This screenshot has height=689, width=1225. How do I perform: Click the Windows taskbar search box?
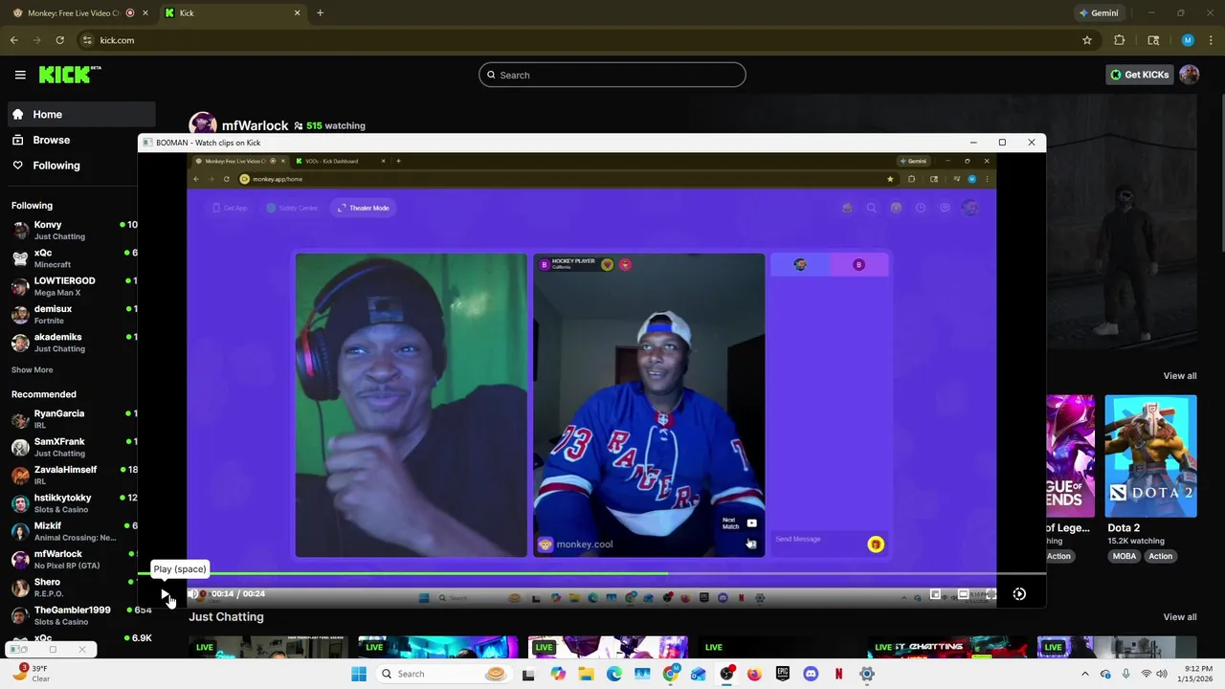(x=442, y=674)
